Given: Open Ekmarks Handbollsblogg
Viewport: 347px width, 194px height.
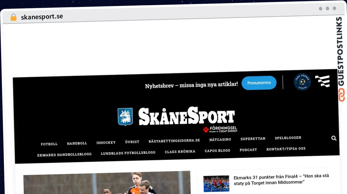Looking at the screenshot, I should 64,155.
